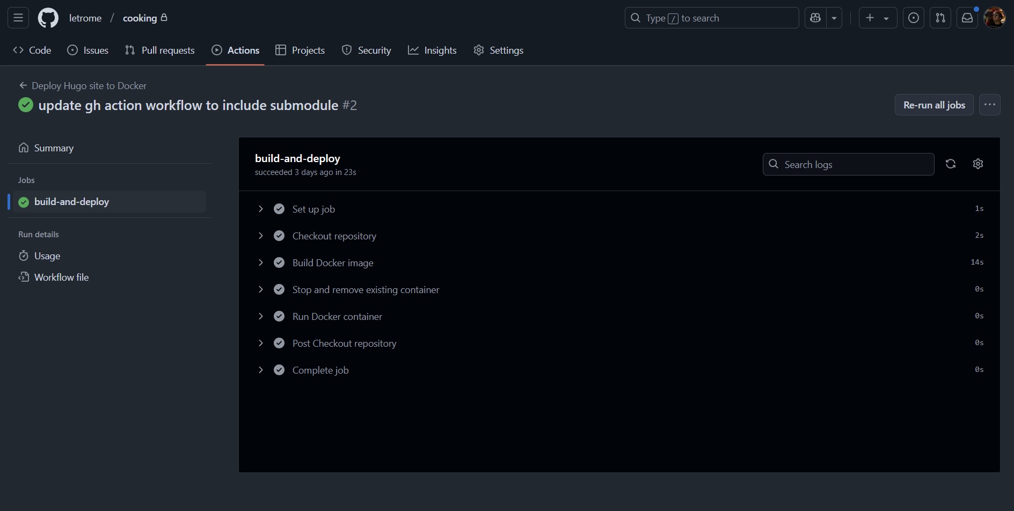Screen dimensions: 1014x511
Task: Open log settings gear icon
Action: click(977, 164)
